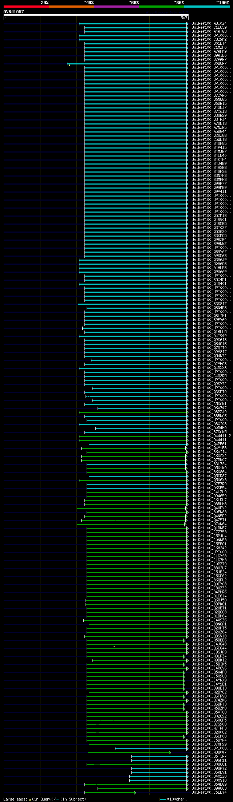The image size is (233, 802).
Task: Select hit UniRef100_D0A6C6
Action: tap(209, 264)
